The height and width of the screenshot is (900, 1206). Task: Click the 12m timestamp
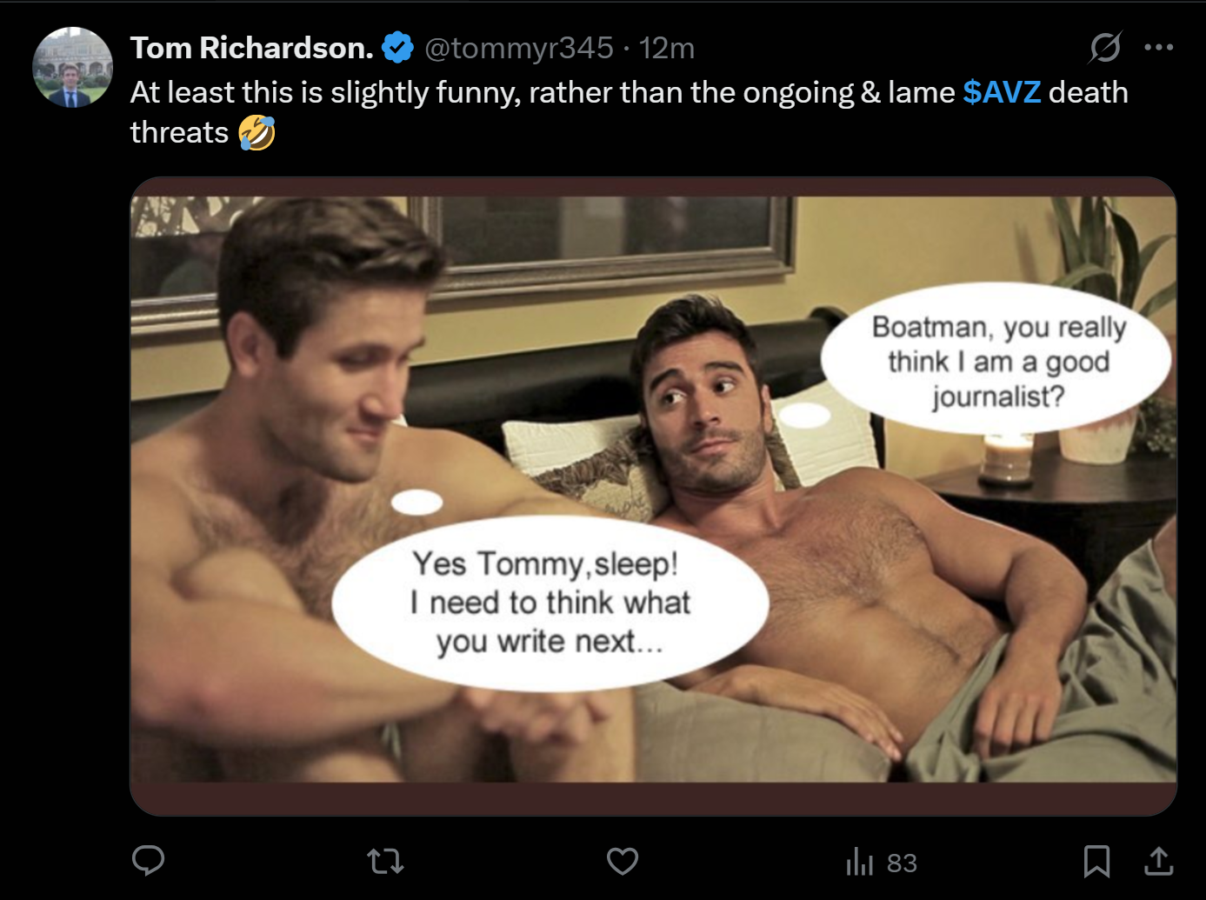(x=667, y=48)
